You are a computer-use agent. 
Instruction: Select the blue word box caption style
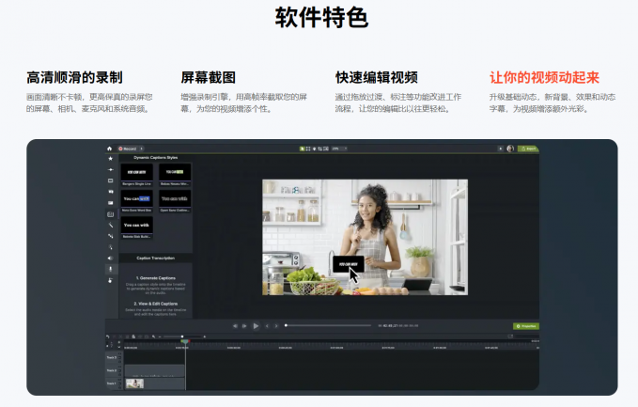[x=137, y=201]
